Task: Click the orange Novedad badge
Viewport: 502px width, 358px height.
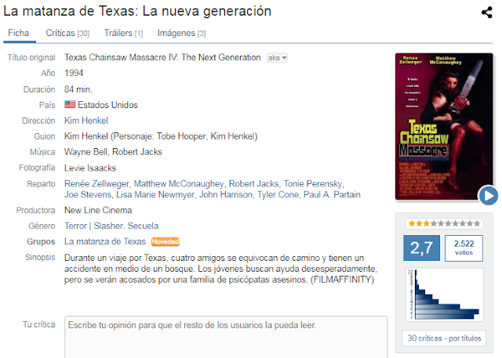Action: click(x=166, y=241)
